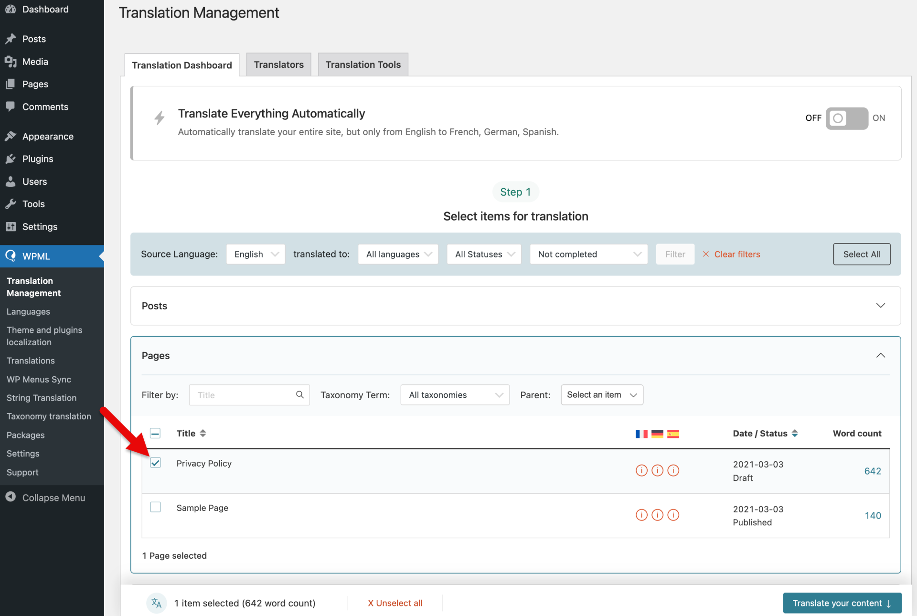Click the Select All button

point(862,254)
